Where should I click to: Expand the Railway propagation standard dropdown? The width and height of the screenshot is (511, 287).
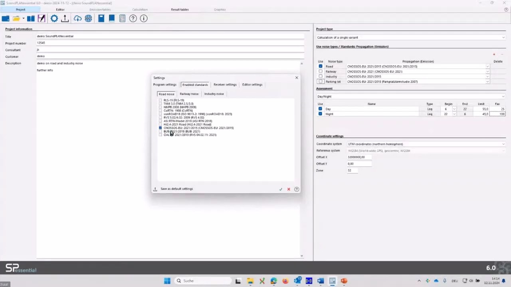[x=487, y=72]
